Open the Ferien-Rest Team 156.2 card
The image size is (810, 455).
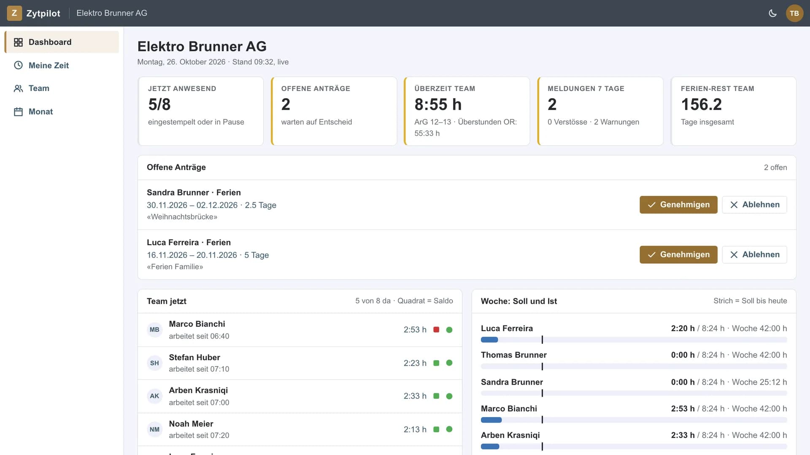(x=734, y=111)
